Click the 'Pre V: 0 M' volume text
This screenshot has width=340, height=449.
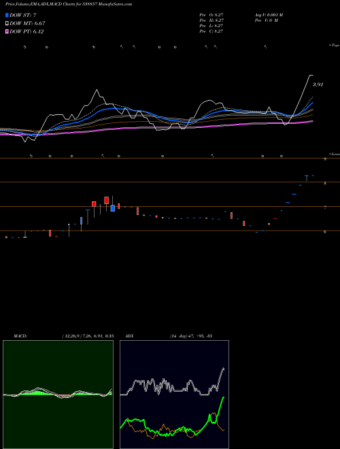click(267, 20)
